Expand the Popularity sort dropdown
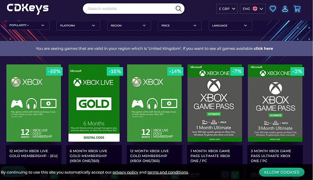Viewport: 313px width, 180px height. pos(28,25)
